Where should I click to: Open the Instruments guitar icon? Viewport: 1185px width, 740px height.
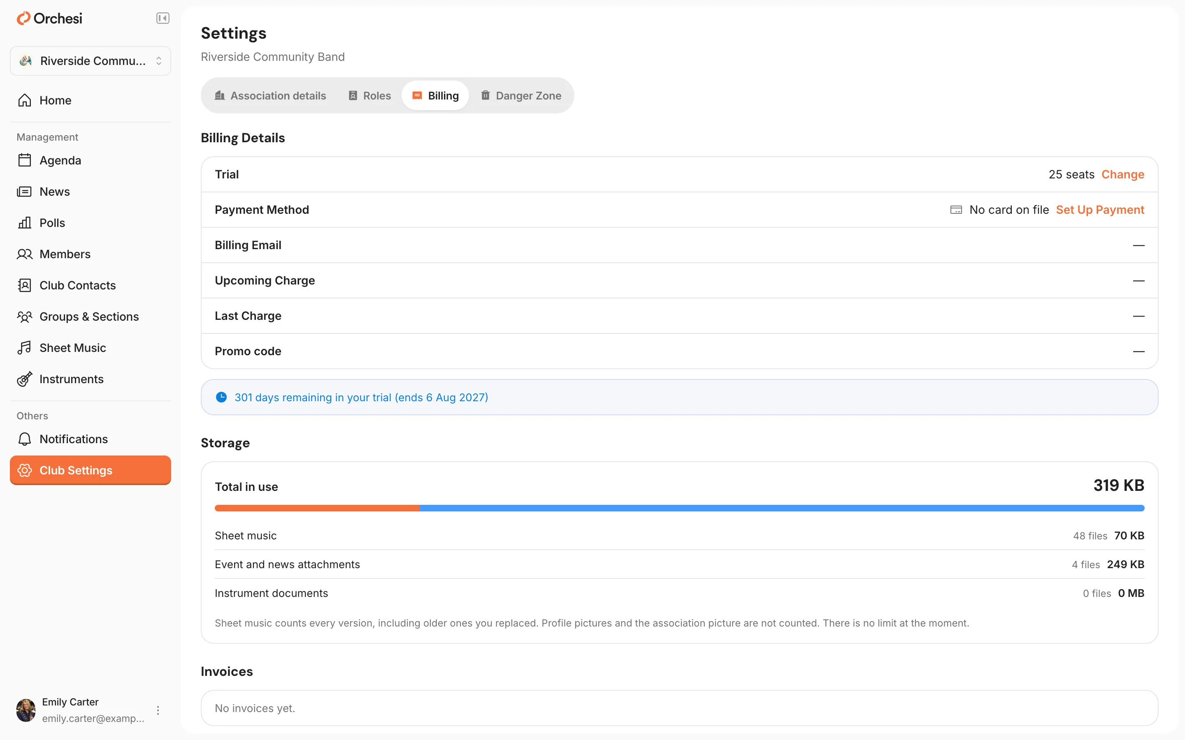[x=25, y=379]
